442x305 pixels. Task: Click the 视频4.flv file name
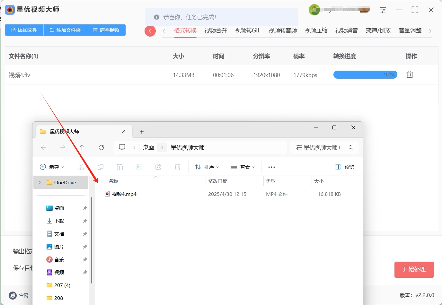[x=19, y=75]
